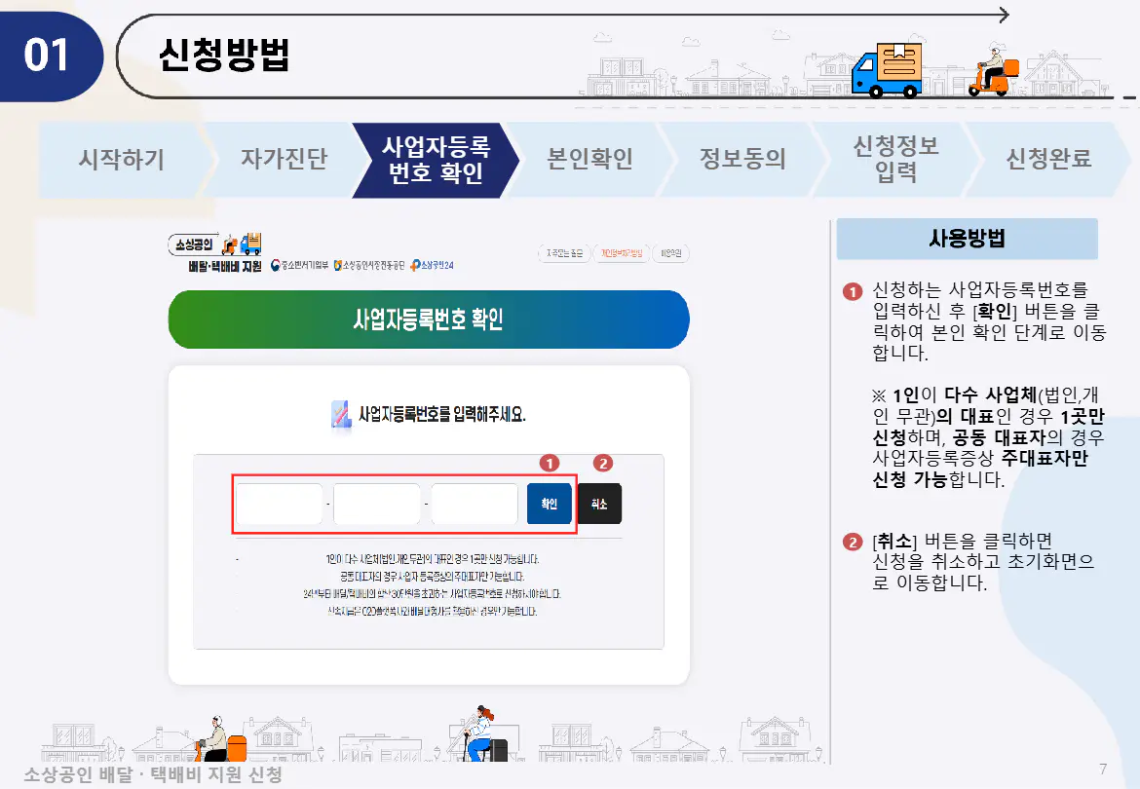Select the 사업자등록번호 확인 step tab
1140x789 pixels.
(x=437, y=160)
